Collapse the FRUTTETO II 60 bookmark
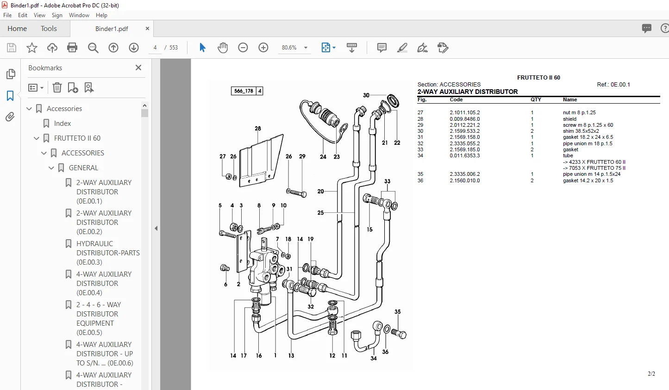The image size is (669, 390). (x=37, y=138)
